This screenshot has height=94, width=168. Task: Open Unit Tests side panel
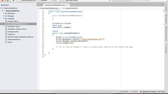click(x=166, y=49)
